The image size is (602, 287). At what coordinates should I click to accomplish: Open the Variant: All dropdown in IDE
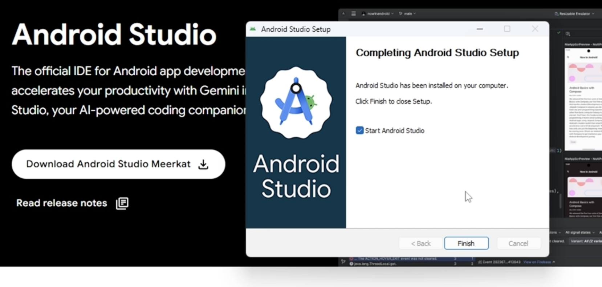click(586, 241)
